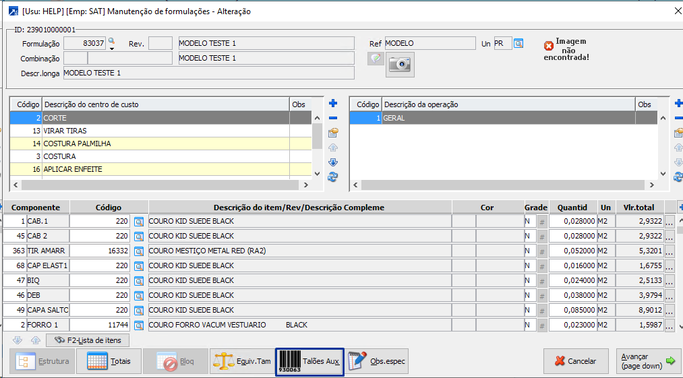This screenshot has height=378, width=683.
Task: Search item on TIR AMARR row
Action: point(138,251)
